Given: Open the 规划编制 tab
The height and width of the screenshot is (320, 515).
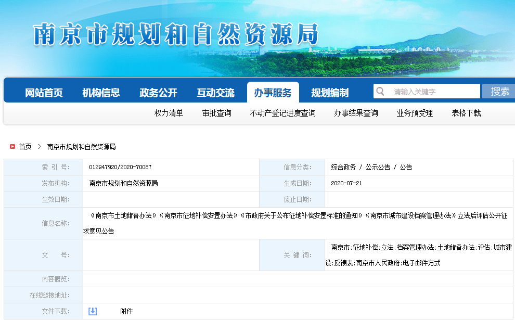Looking at the screenshot, I should tap(330, 93).
